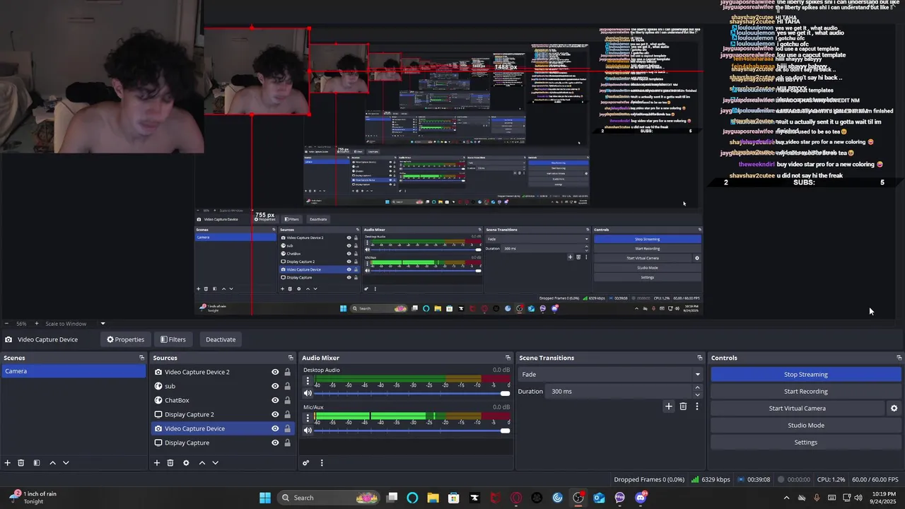This screenshot has height=509, width=905.
Task: Decrease transition duration with down arrow
Action: 697,394
